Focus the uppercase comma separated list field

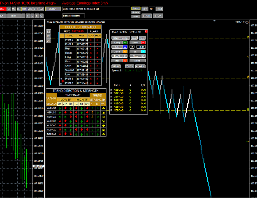click(x=96, y=9)
